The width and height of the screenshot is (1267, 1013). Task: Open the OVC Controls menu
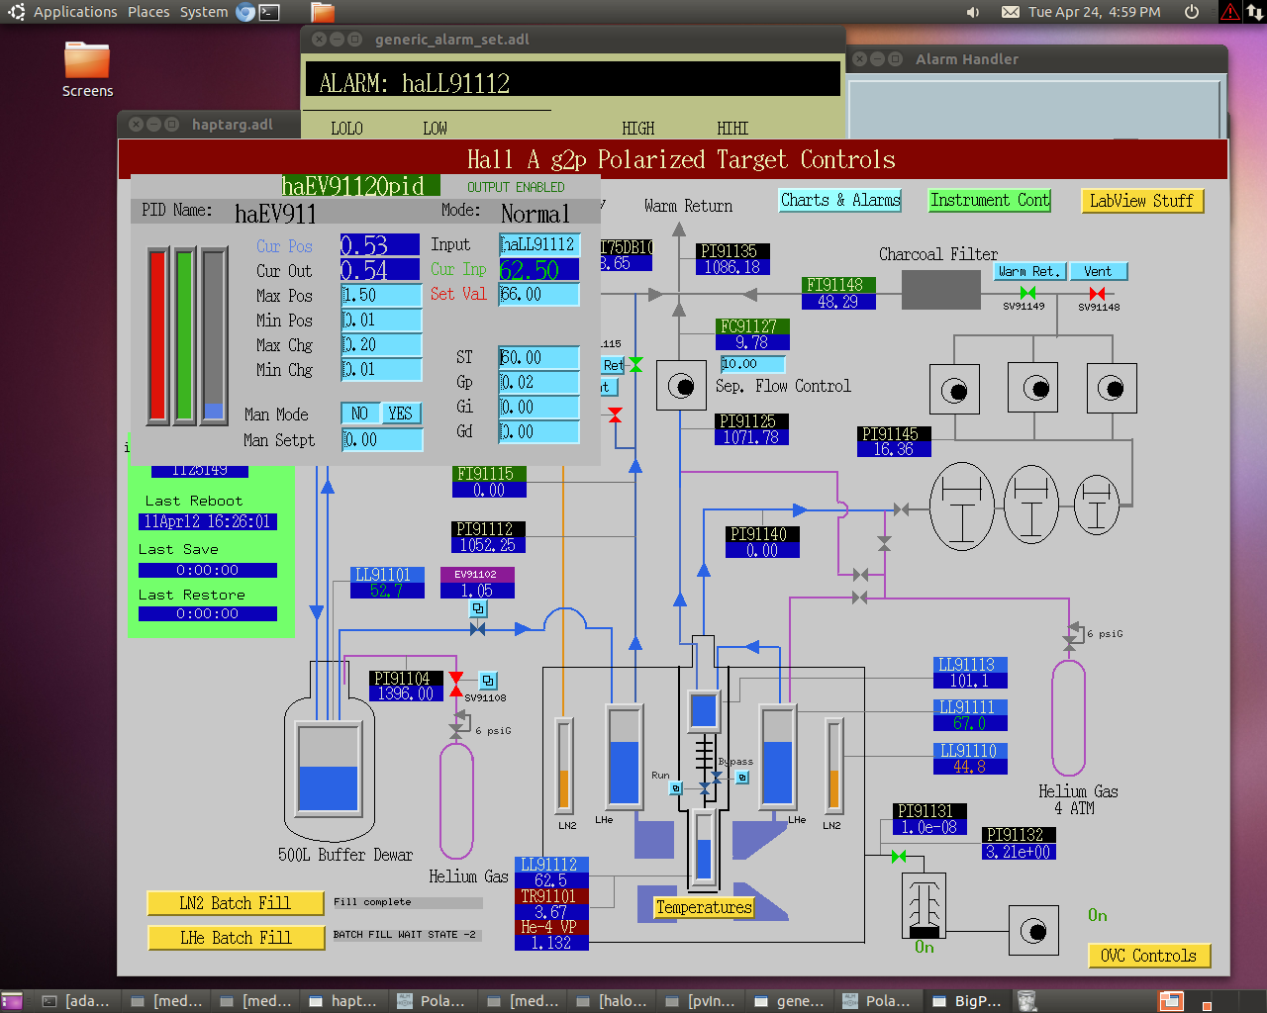point(1148,956)
